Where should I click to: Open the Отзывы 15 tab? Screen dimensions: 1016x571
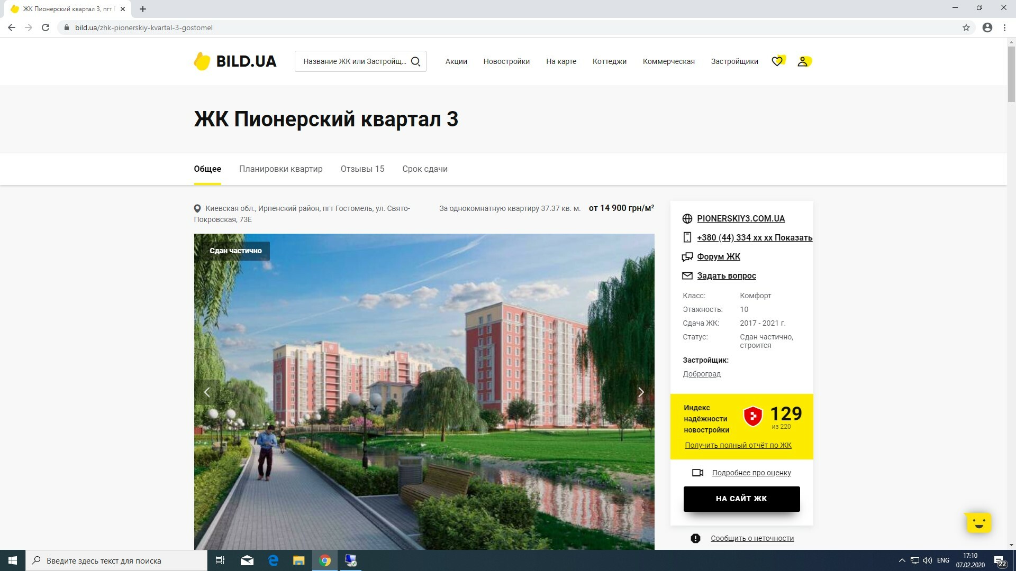pyautogui.click(x=362, y=169)
